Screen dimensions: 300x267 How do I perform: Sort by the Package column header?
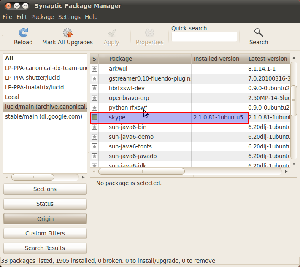pyautogui.click(x=149, y=59)
